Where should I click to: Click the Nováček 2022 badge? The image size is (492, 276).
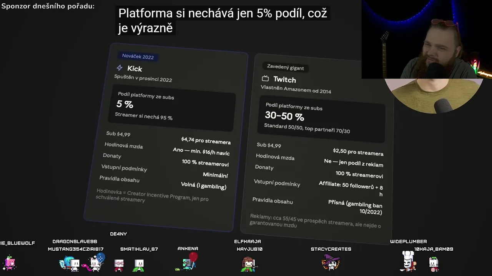138,56
